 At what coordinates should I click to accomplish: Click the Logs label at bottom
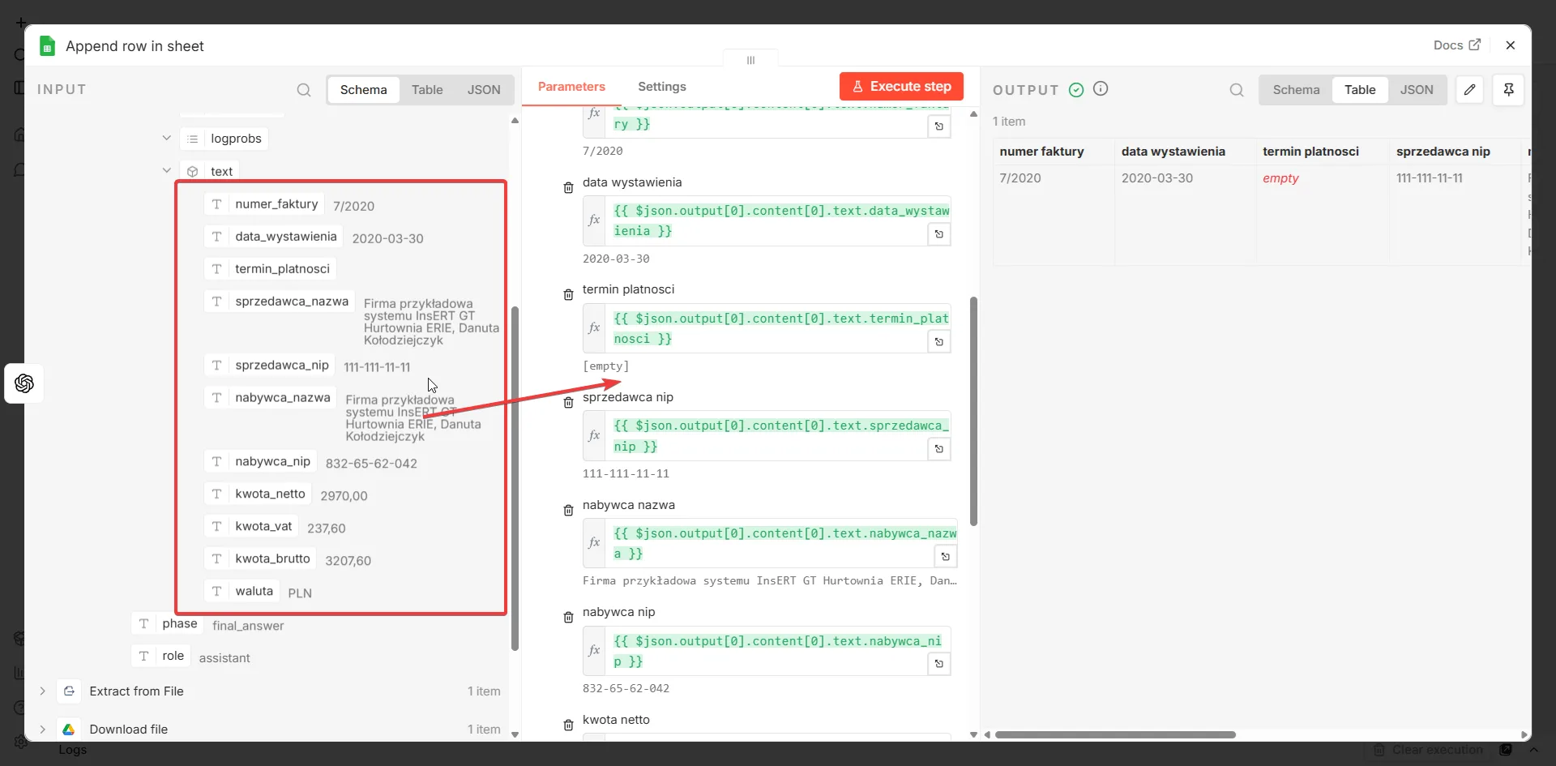click(72, 750)
